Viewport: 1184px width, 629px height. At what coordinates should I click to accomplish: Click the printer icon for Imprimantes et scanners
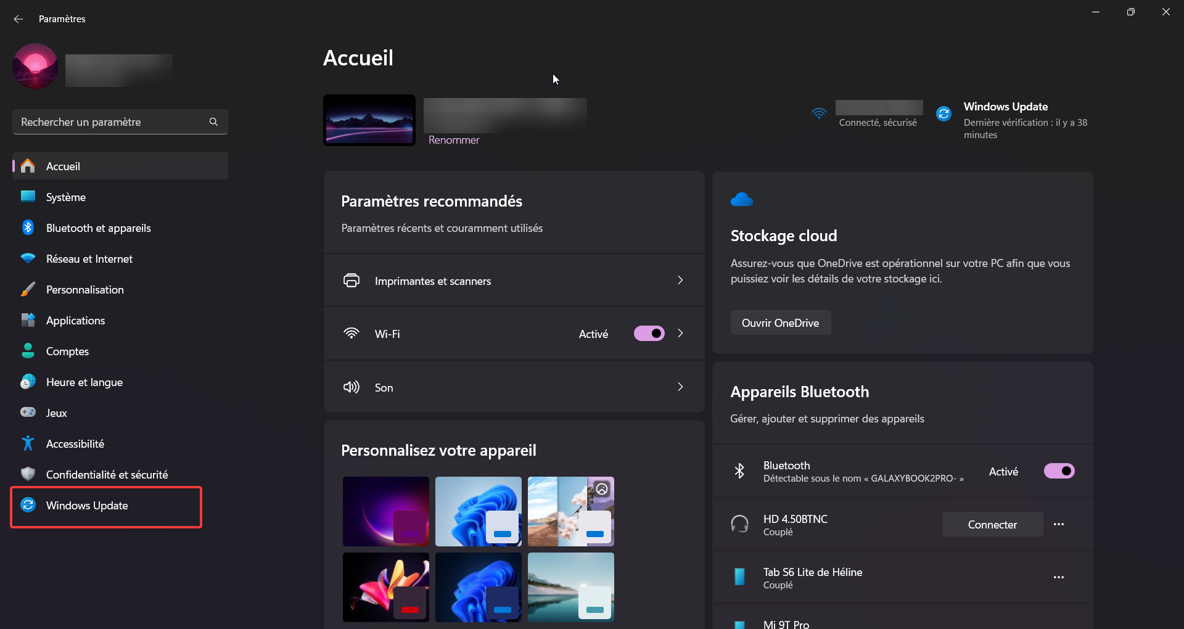click(351, 281)
